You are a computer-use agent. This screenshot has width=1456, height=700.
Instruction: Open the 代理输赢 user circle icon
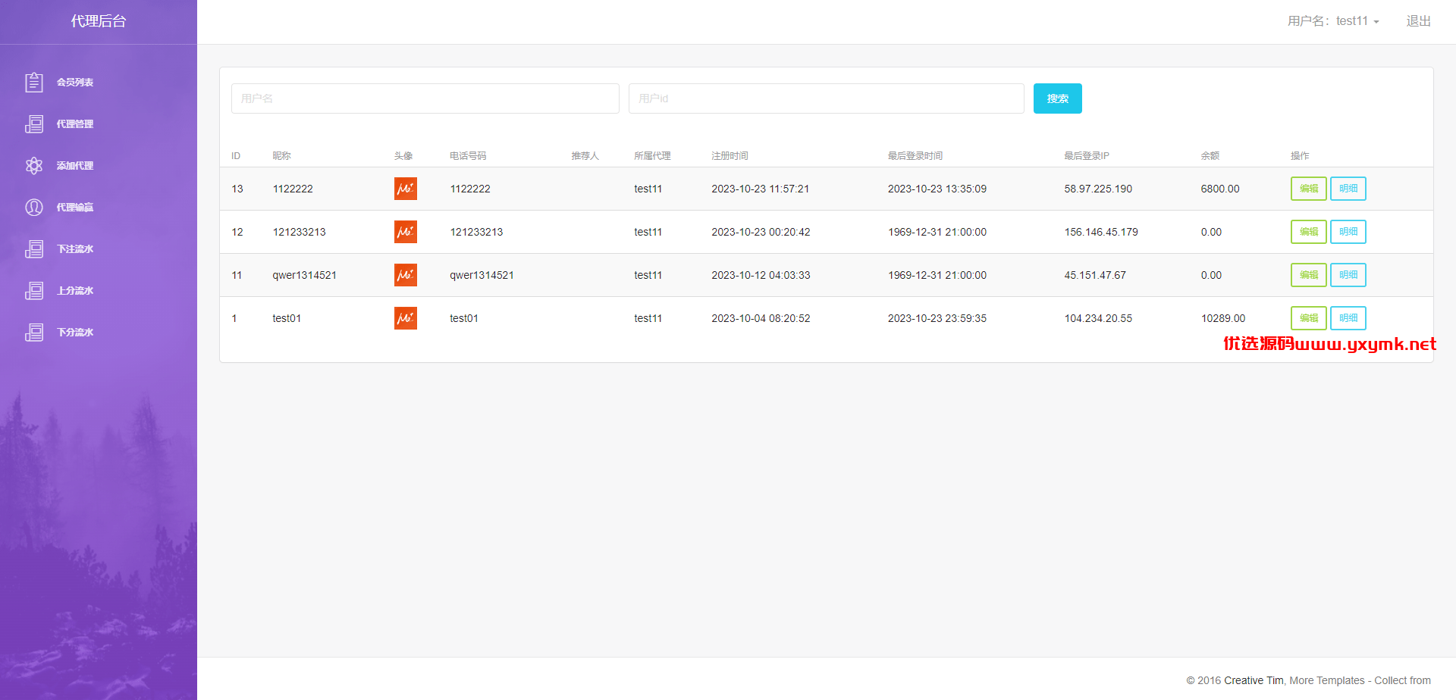point(34,207)
